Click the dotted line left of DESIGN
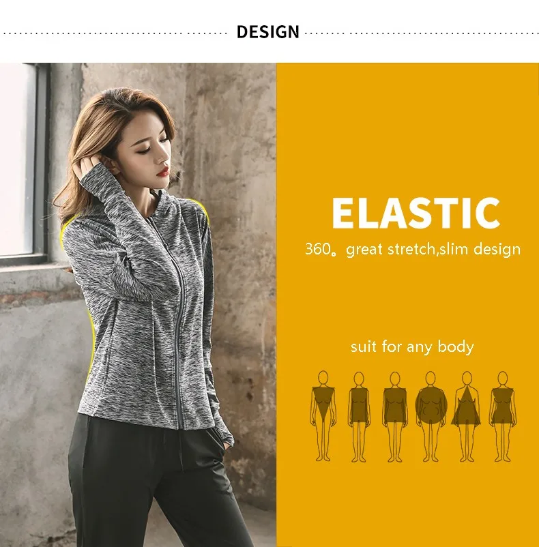539x547 pixels. (115, 34)
